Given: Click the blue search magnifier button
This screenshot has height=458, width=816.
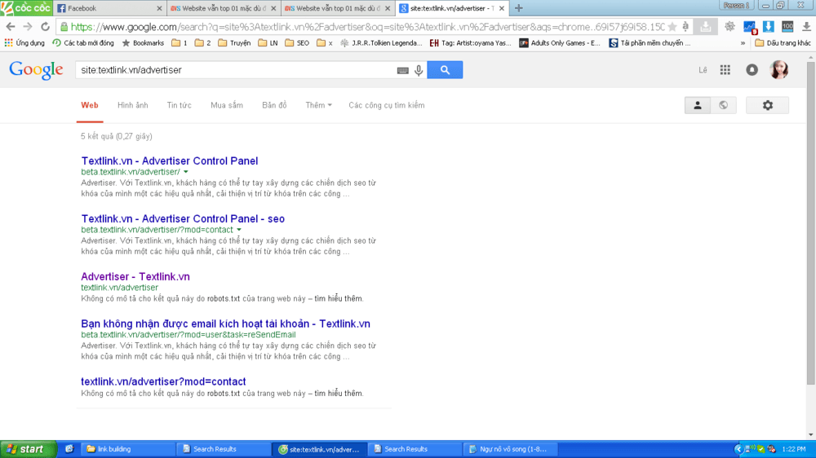Looking at the screenshot, I should click(445, 70).
